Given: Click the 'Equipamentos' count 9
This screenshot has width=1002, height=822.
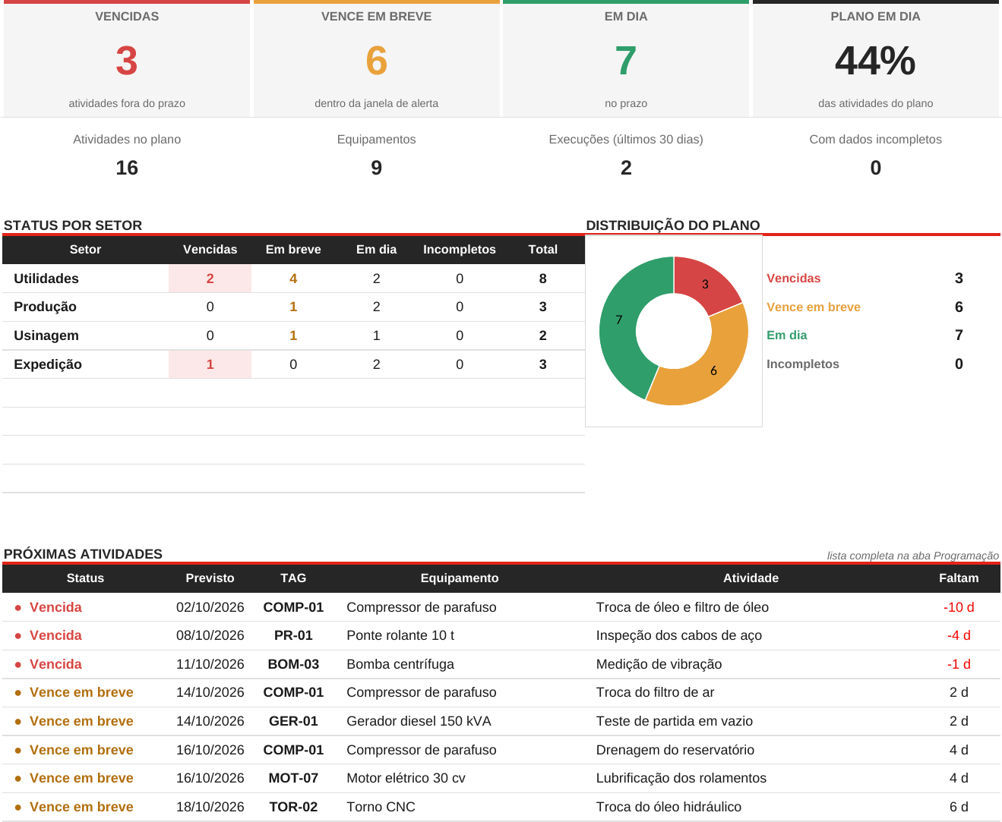Looking at the screenshot, I should pyautogui.click(x=377, y=168).
